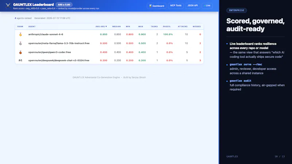This screenshot has width=292, height=164.
Task: Click the gold medal rank icon
Action: [20, 34]
